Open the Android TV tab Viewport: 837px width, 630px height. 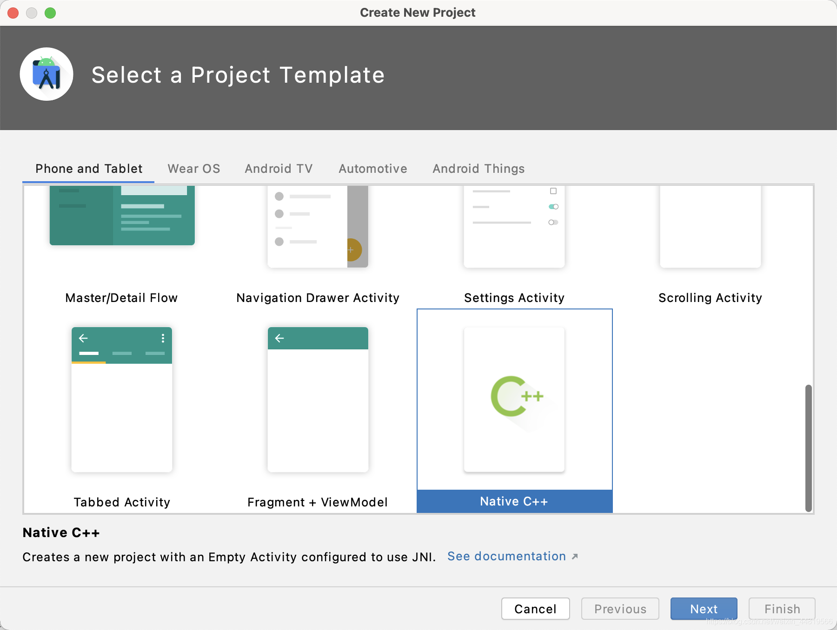(x=279, y=169)
